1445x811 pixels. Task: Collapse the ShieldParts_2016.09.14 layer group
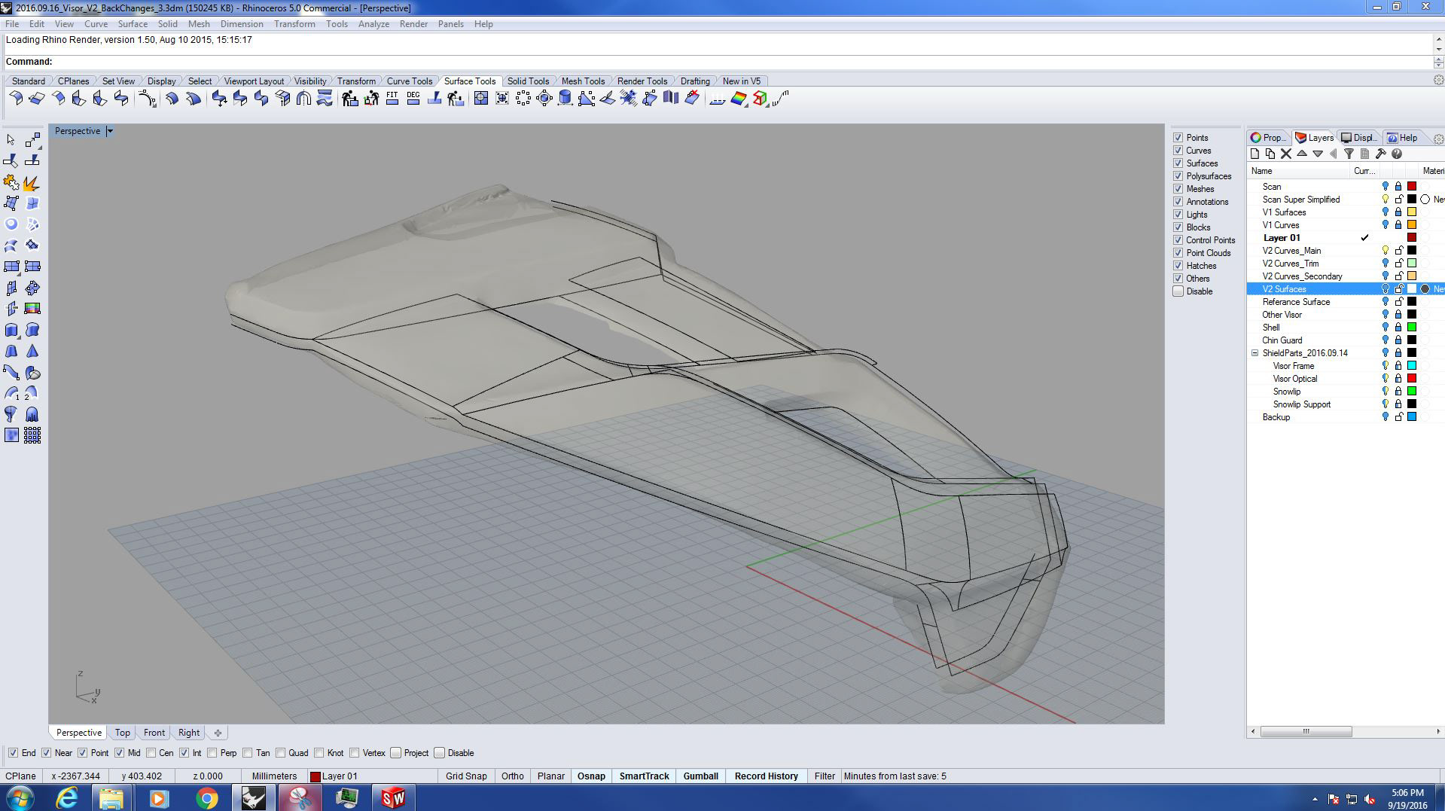[1255, 353]
